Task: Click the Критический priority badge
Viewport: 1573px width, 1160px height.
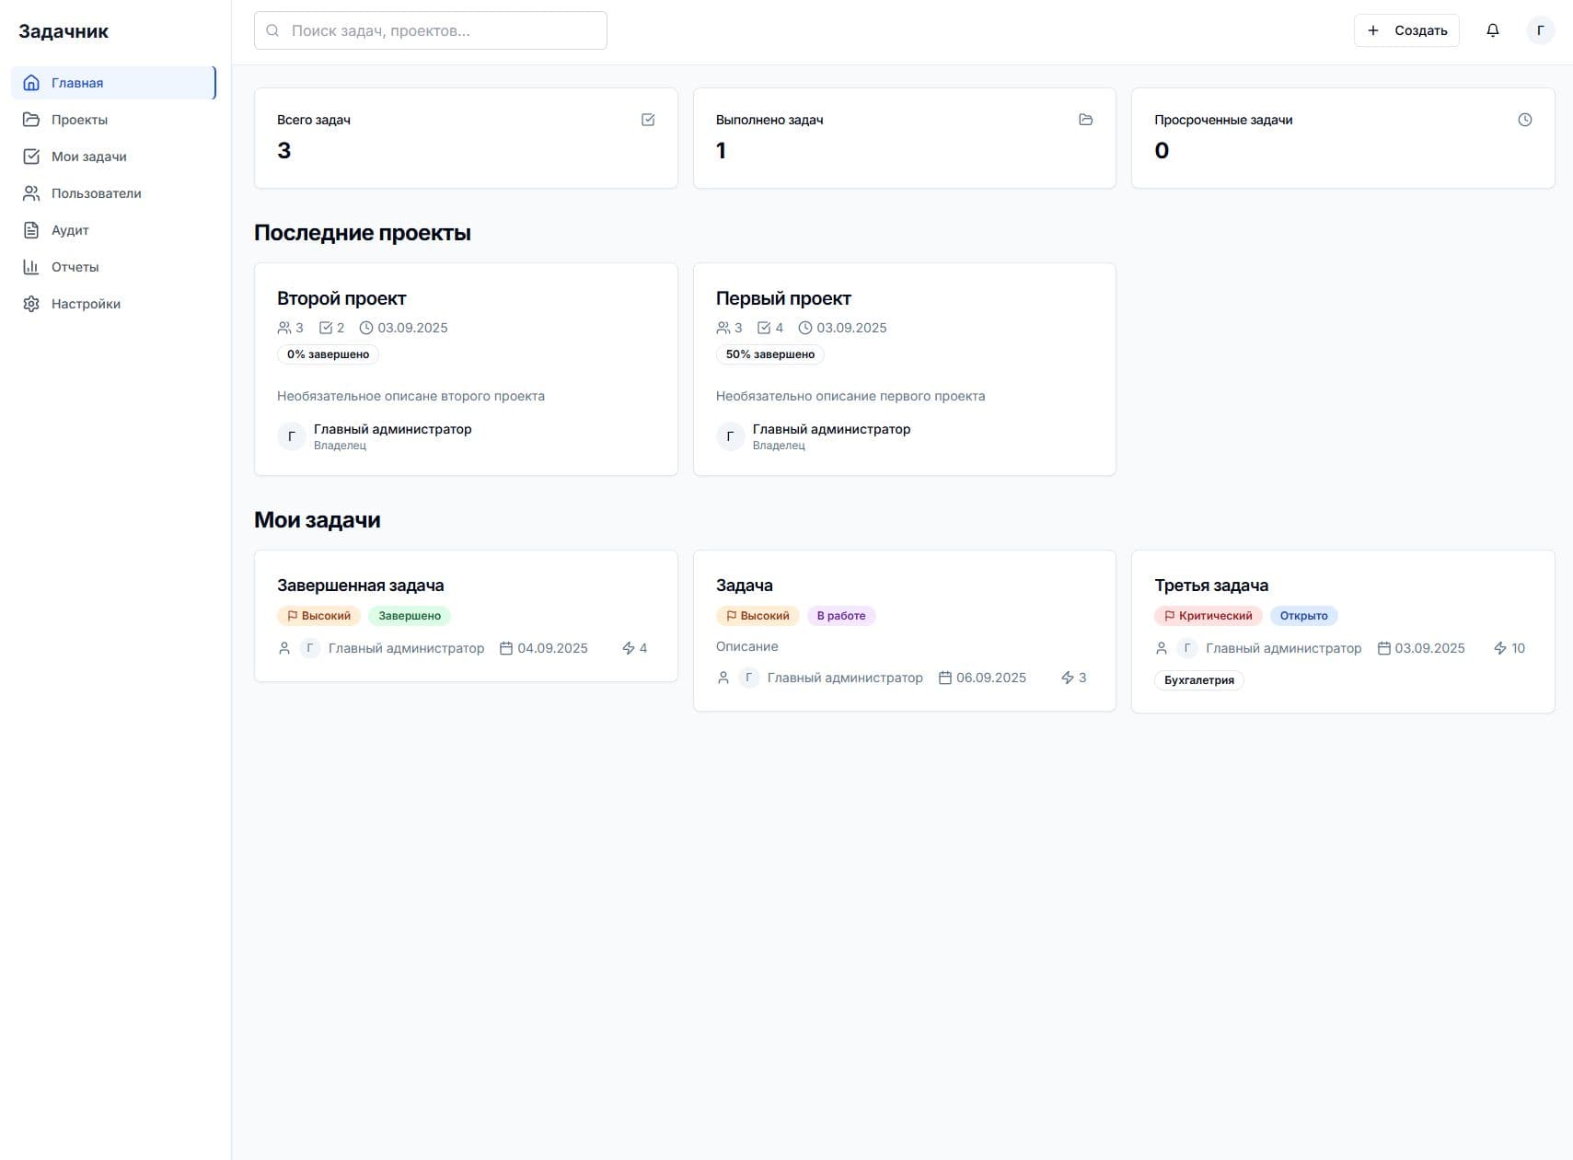Action: [x=1208, y=616]
